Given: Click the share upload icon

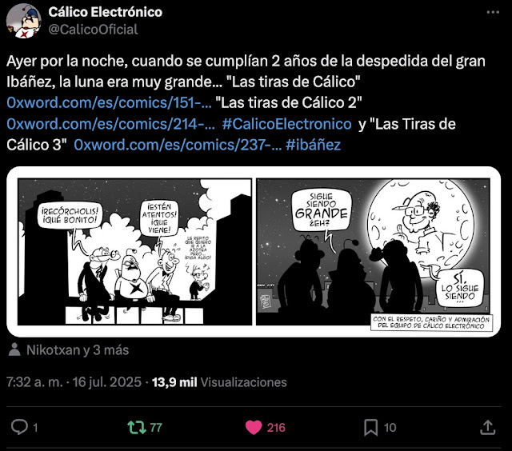Looking at the screenshot, I should 487,427.
